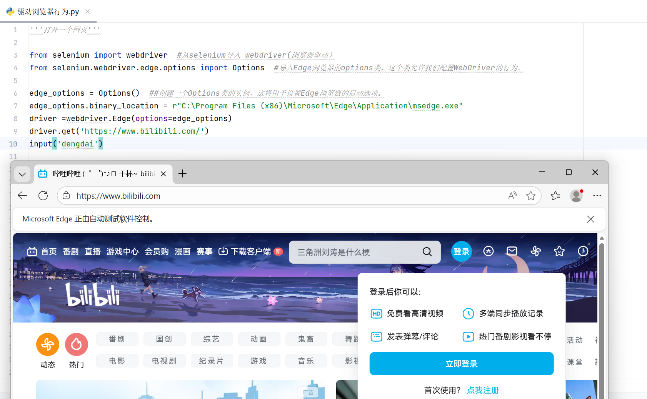Start Read aloud in address bar
Screen dimensions: 647x399
point(512,196)
